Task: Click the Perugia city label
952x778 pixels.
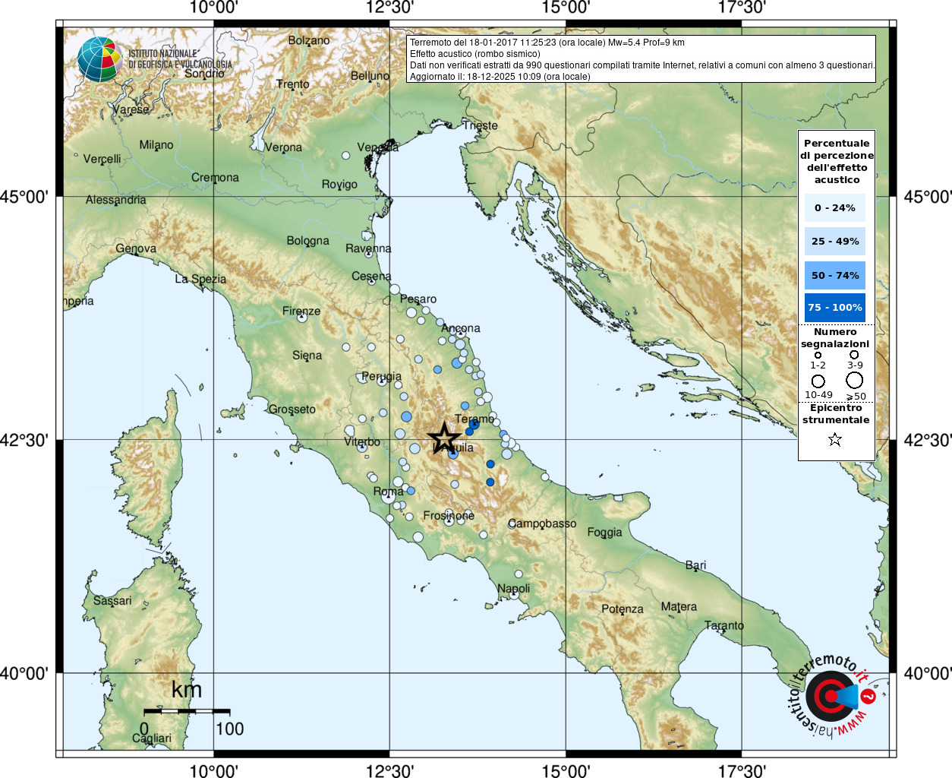Action: coord(382,376)
